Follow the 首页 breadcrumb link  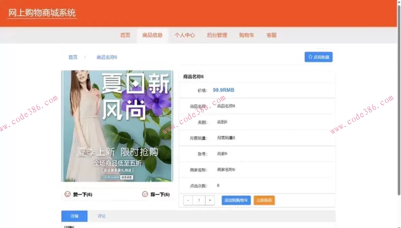click(x=72, y=57)
